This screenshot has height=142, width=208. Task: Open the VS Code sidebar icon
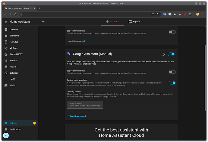pyautogui.click(x=6, y=48)
